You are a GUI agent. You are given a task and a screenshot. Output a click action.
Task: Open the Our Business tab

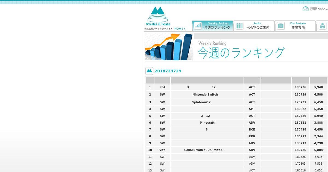tap(295, 26)
